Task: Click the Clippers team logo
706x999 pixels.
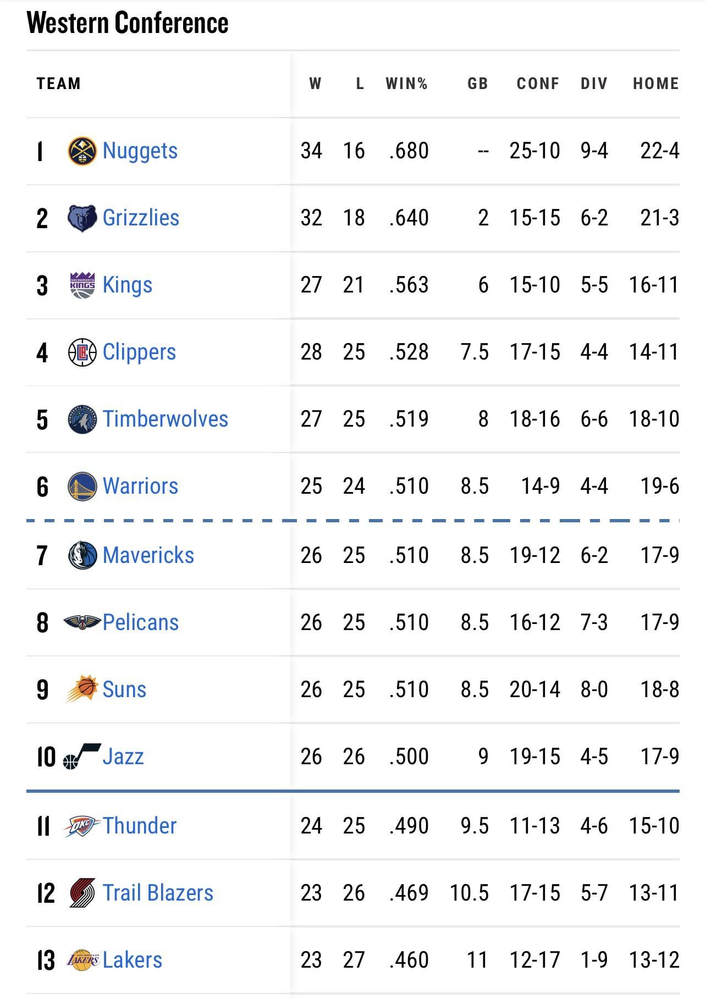Action: point(82,352)
